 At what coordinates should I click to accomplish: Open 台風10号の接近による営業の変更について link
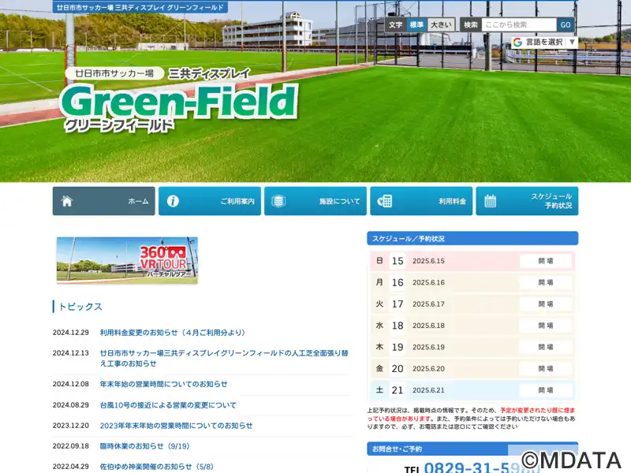(x=168, y=405)
